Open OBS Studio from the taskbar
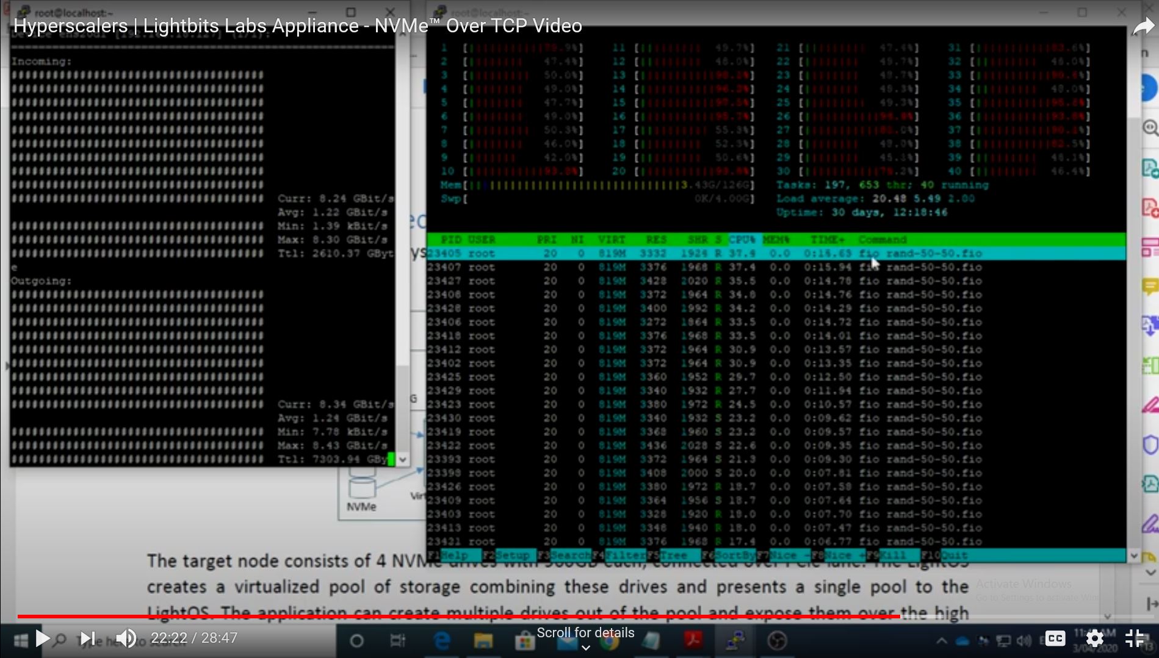The image size is (1159, 658). coord(776,641)
